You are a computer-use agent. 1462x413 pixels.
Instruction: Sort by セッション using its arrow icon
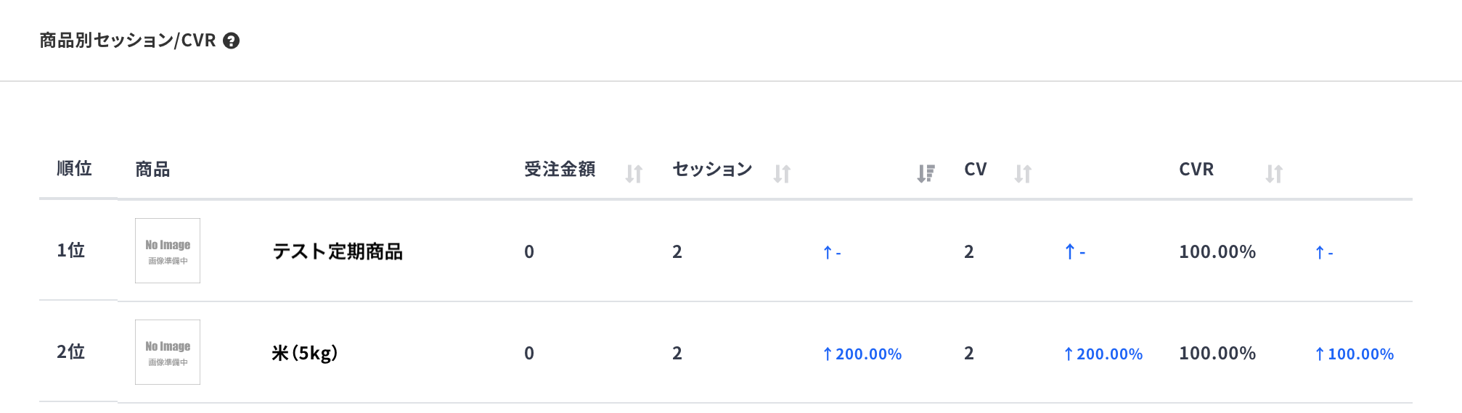click(782, 174)
